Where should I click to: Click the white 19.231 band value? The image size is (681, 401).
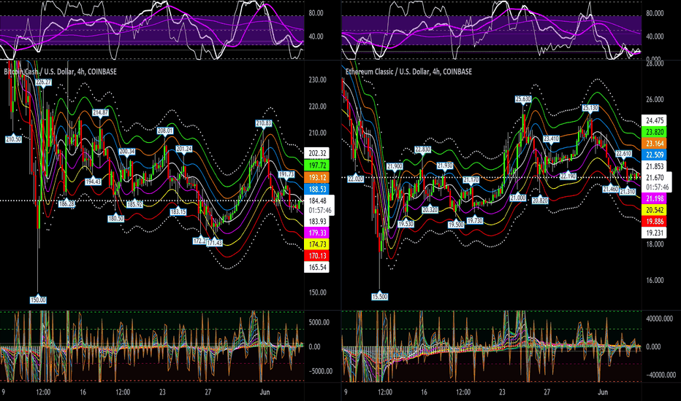[655, 233]
